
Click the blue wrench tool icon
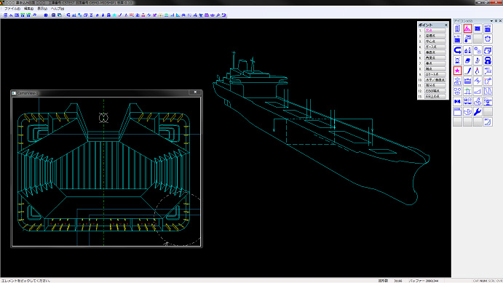pos(478,111)
